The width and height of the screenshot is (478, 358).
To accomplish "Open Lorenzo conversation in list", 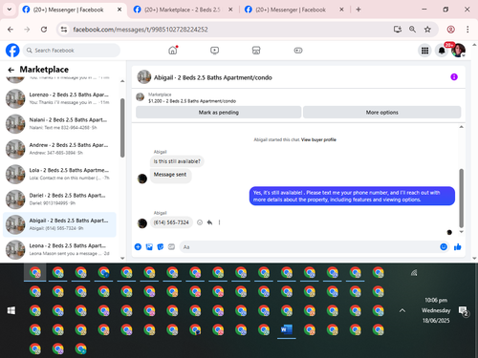I will coord(59,98).
